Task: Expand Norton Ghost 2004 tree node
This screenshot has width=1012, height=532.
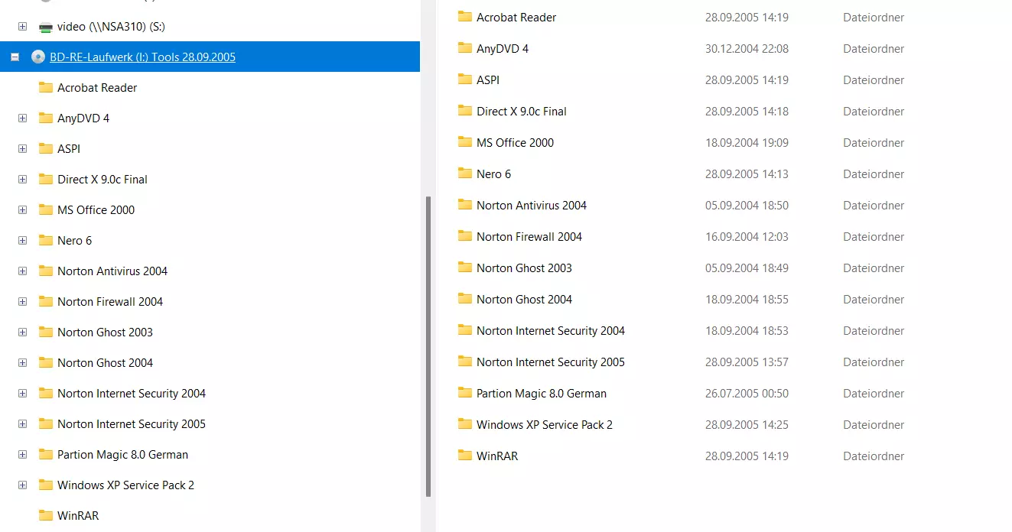Action: click(22, 362)
